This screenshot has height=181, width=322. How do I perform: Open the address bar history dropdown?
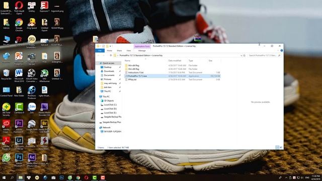241,55
